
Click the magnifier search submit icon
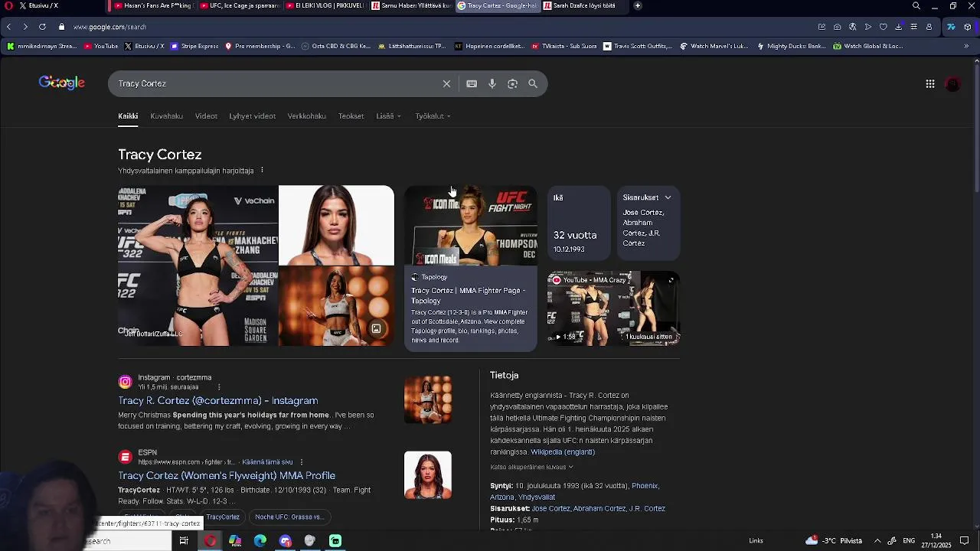(533, 83)
